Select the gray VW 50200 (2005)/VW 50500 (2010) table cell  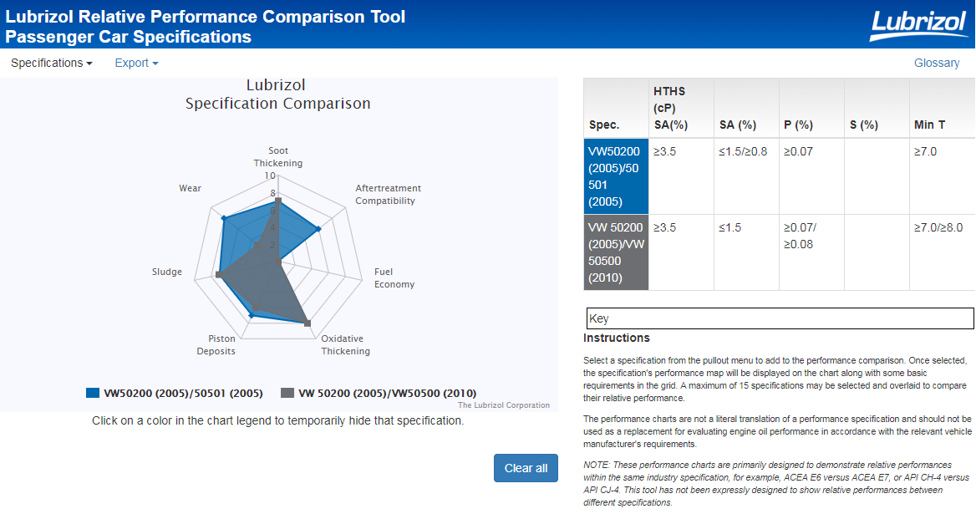pos(616,252)
